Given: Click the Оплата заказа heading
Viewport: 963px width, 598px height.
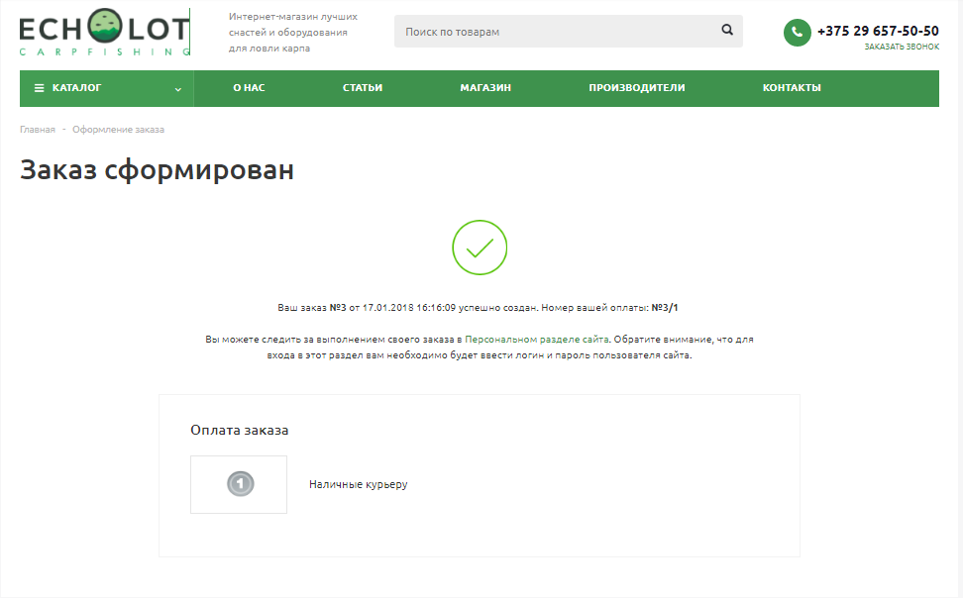Looking at the screenshot, I should pos(240,430).
